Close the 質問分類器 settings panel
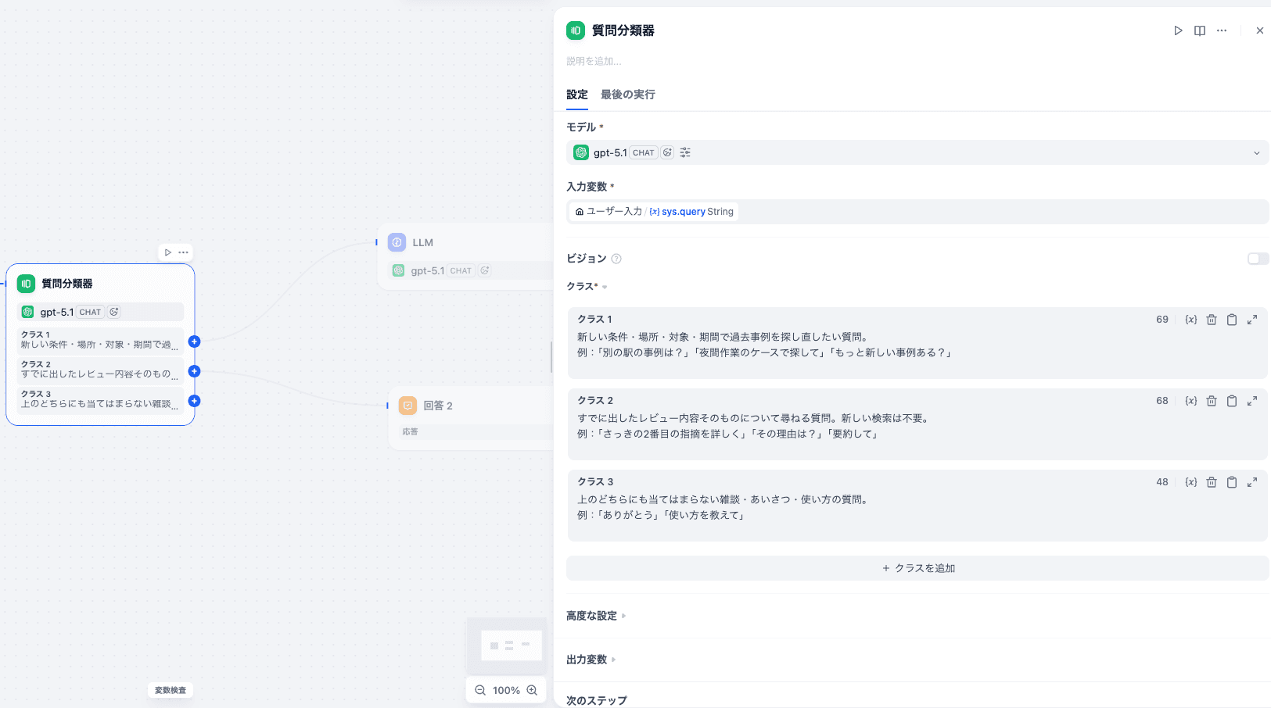 1259,30
